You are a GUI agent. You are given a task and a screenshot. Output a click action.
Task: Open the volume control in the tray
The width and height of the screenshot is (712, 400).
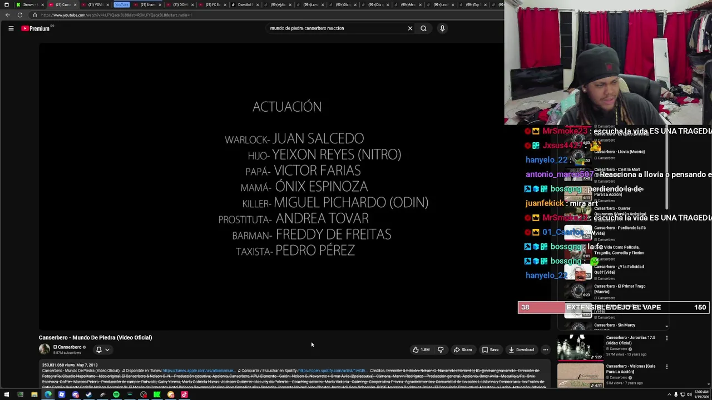(689, 395)
